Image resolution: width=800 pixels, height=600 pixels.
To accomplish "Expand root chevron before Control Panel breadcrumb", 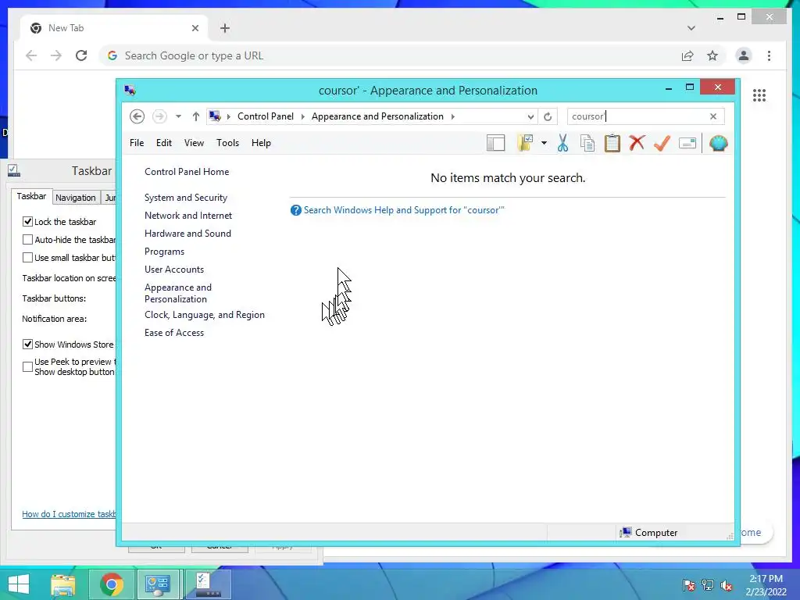I will pos(229,116).
